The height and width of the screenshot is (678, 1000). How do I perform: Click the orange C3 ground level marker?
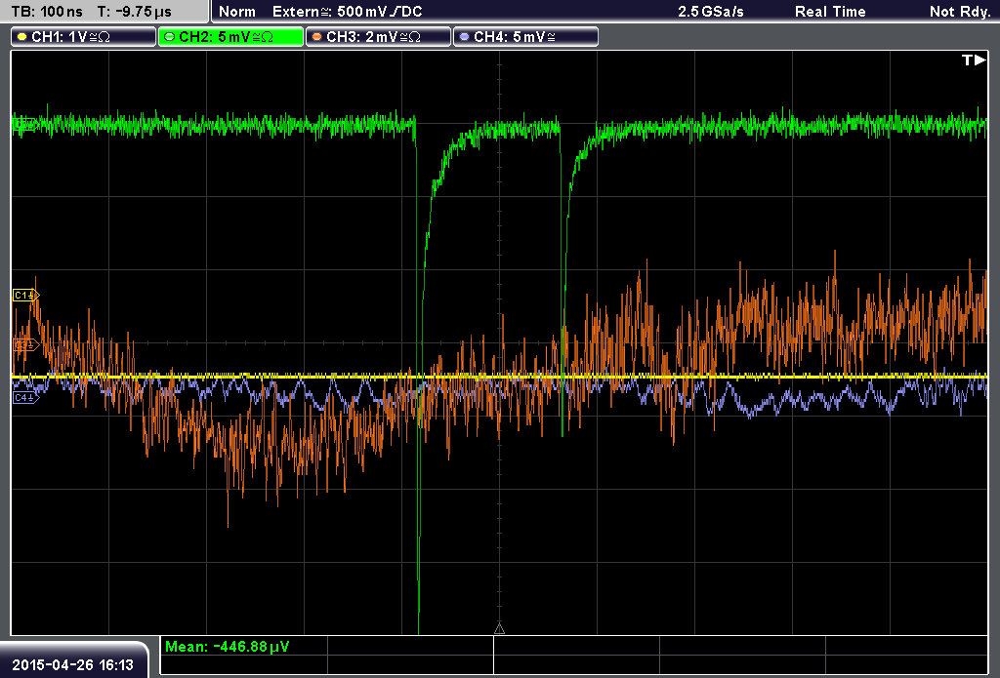[25, 344]
